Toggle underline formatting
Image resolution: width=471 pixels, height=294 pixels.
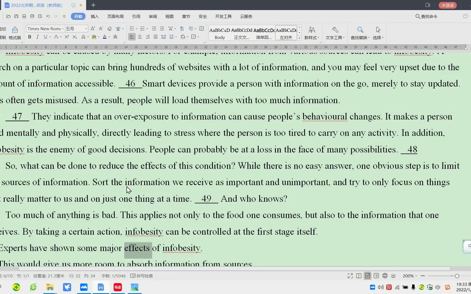coord(45,37)
